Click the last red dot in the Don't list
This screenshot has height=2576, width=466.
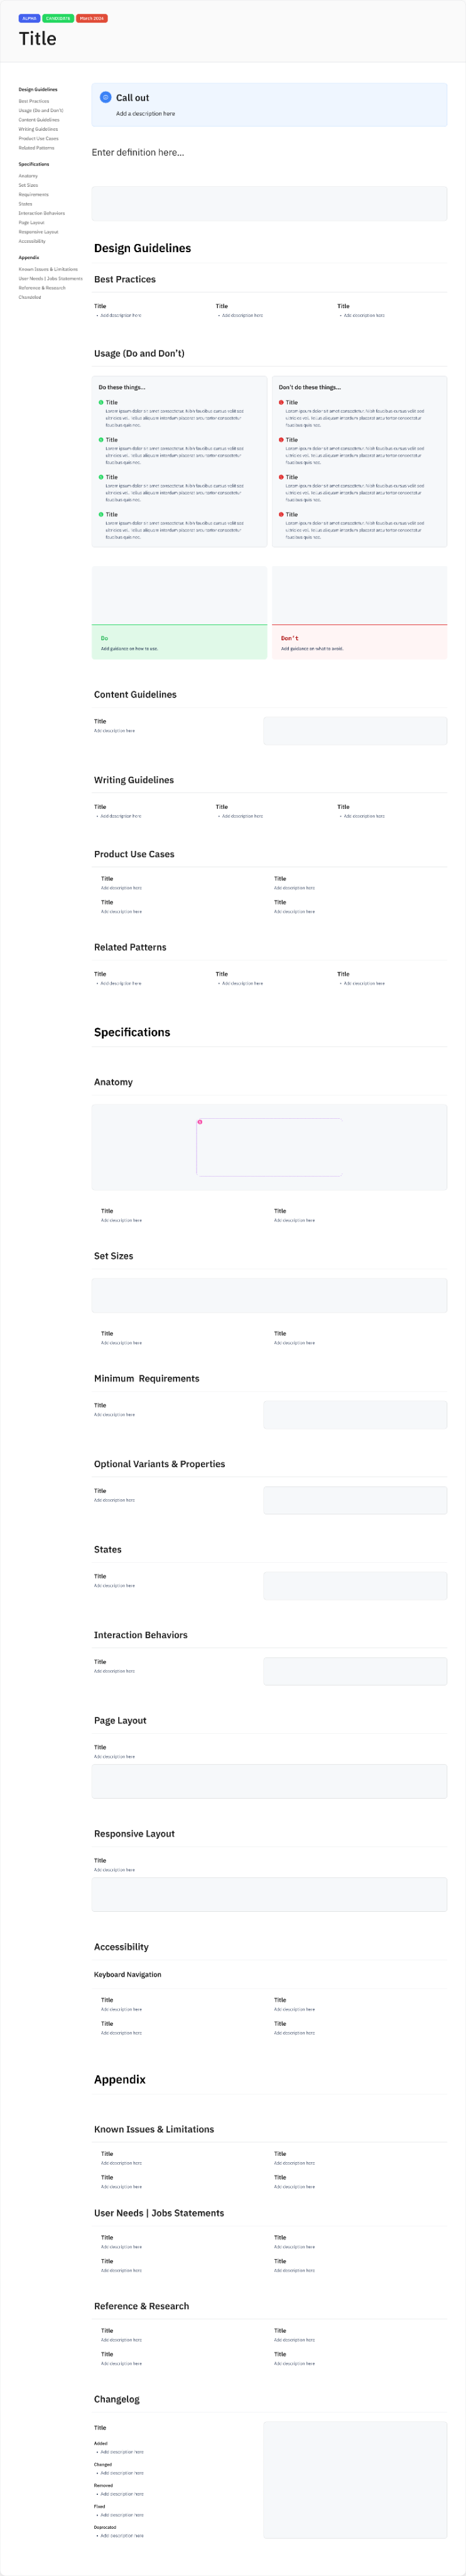click(x=281, y=514)
